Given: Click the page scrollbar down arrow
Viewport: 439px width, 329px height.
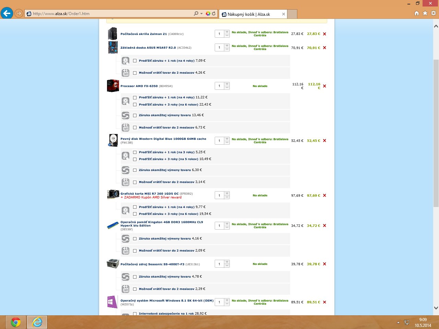Looking at the screenshot, I should (x=436, y=308).
